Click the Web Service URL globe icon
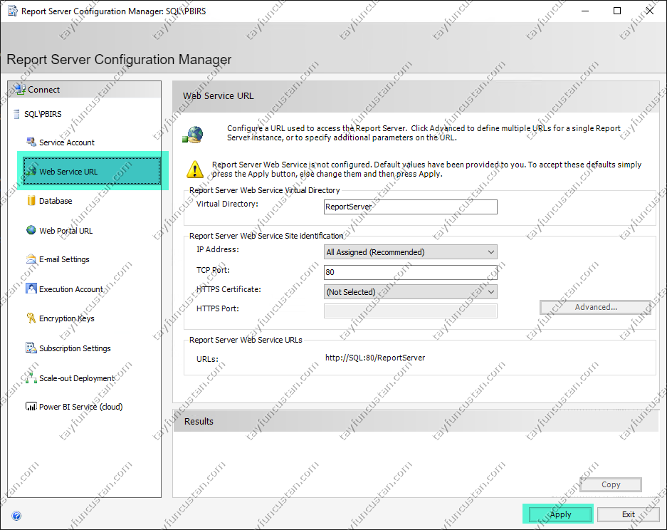The image size is (667, 530). [31, 171]
